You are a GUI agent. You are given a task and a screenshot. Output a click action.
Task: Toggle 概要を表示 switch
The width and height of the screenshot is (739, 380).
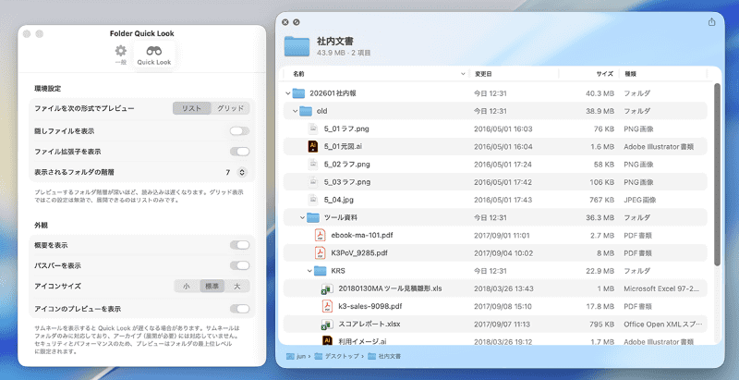[x=239, y=245]
